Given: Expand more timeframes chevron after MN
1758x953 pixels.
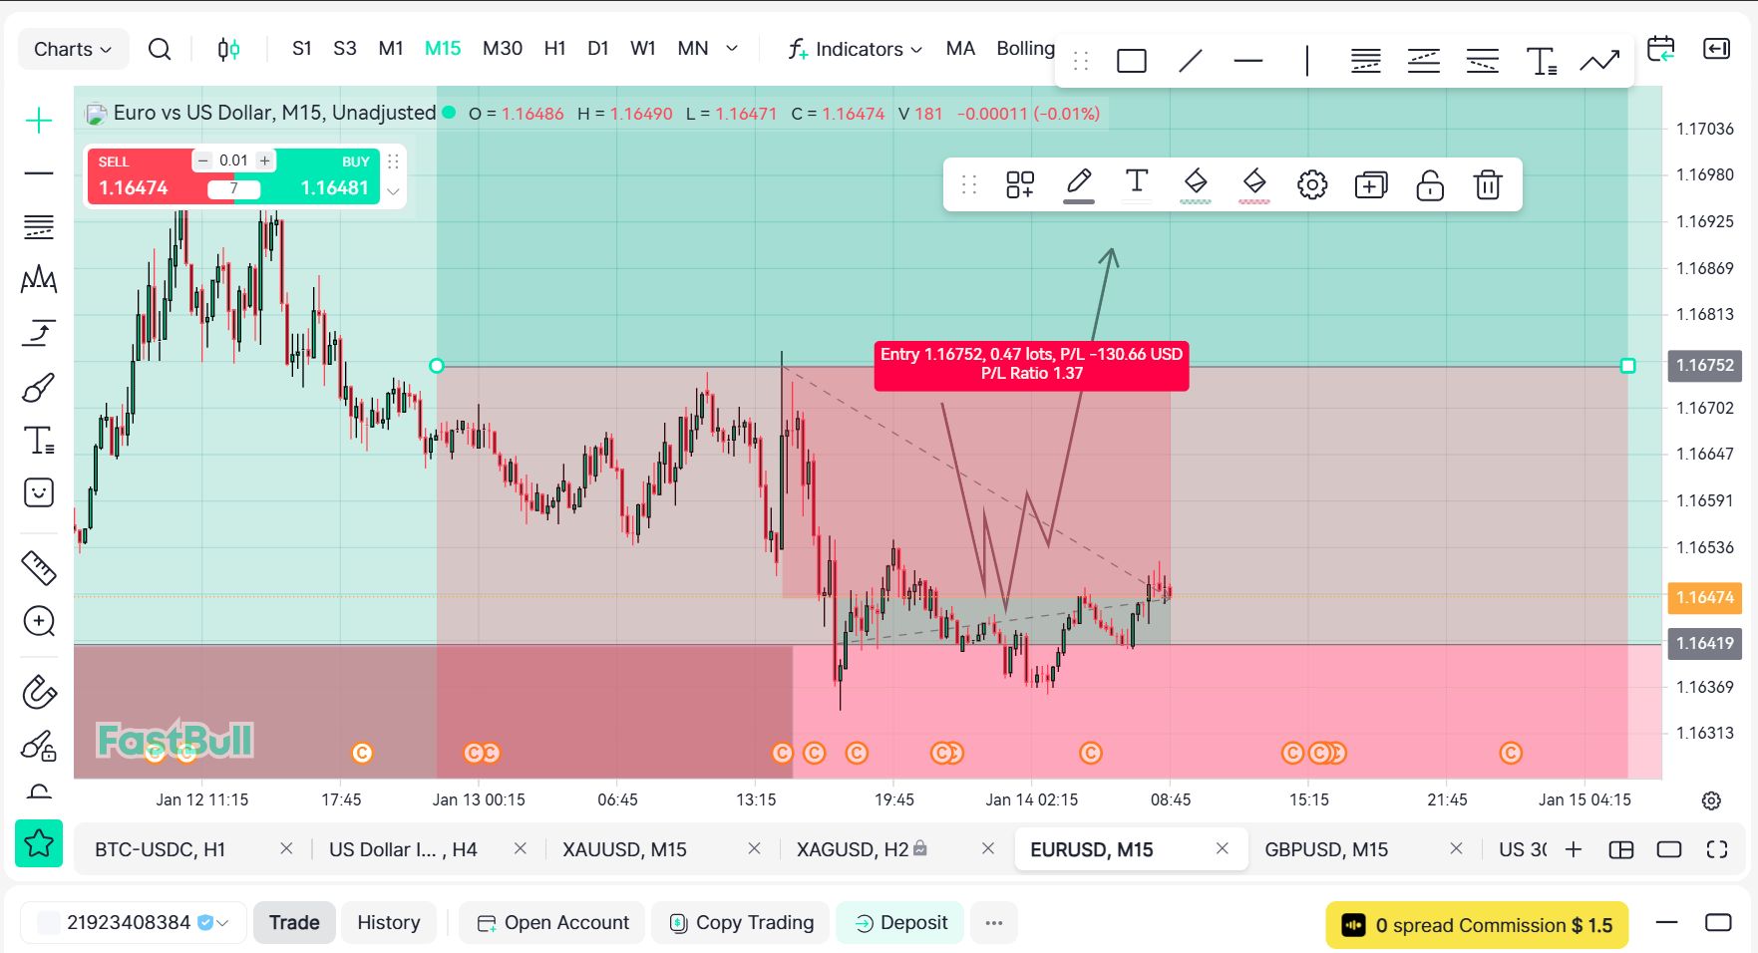Looking at the screenshot, I should [732, 48].
